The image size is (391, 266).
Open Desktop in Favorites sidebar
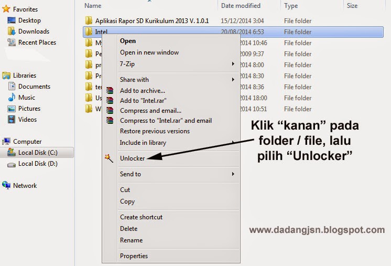[29, 20]
